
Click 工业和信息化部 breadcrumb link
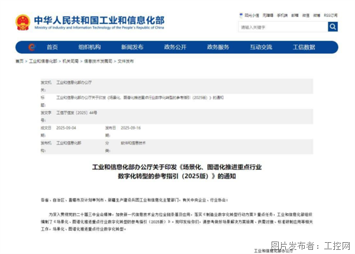tap(43, 61)
